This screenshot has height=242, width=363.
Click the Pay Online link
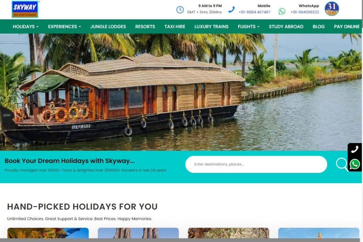pos(347,27)
